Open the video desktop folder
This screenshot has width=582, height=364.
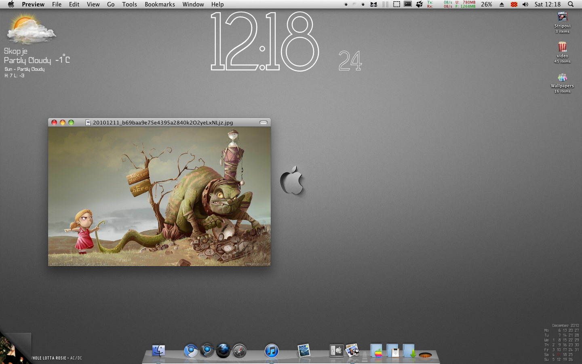pos(562,53)
